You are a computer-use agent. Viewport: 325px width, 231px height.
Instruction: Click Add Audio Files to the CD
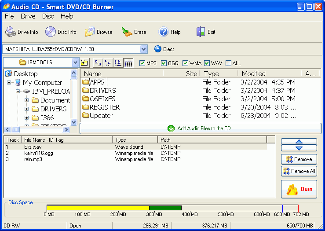(201, 128)
